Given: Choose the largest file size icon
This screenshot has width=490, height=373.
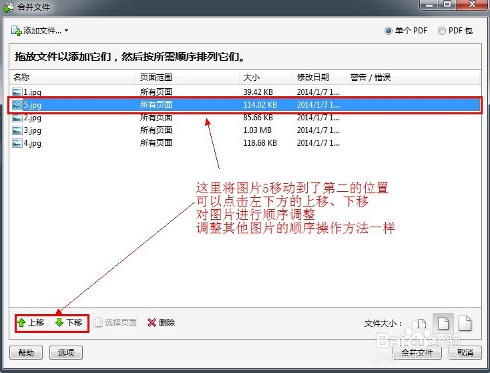Looking at the screenshot, I should point(465,324).
